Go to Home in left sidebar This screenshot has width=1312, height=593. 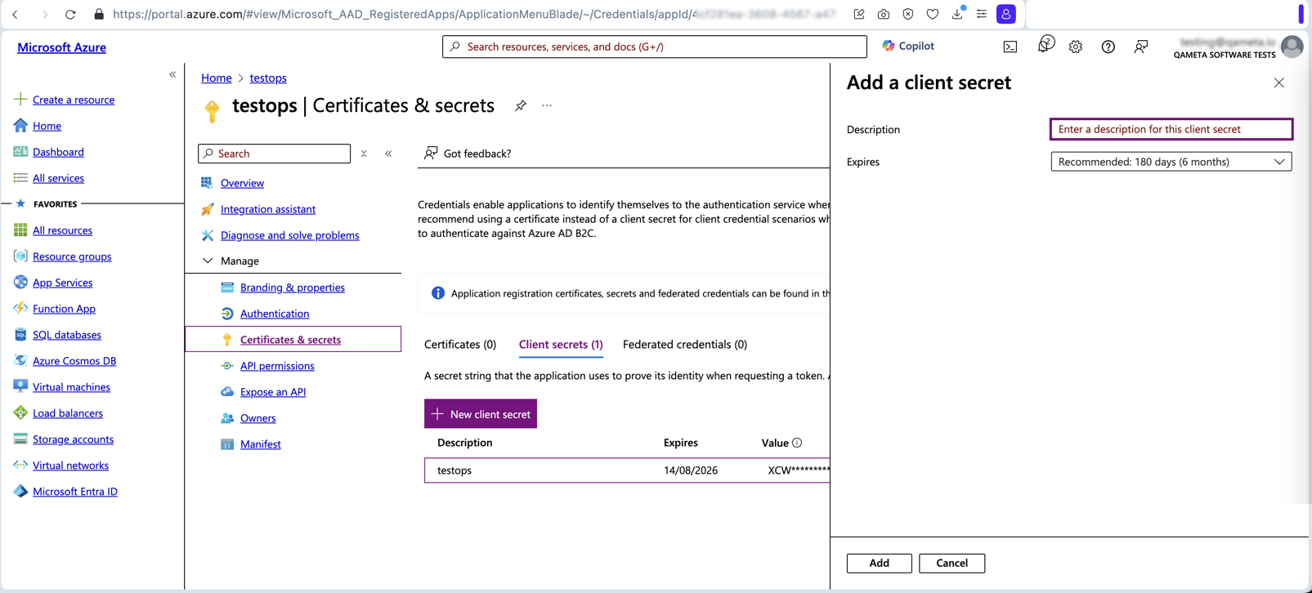[x=47, y=126]
